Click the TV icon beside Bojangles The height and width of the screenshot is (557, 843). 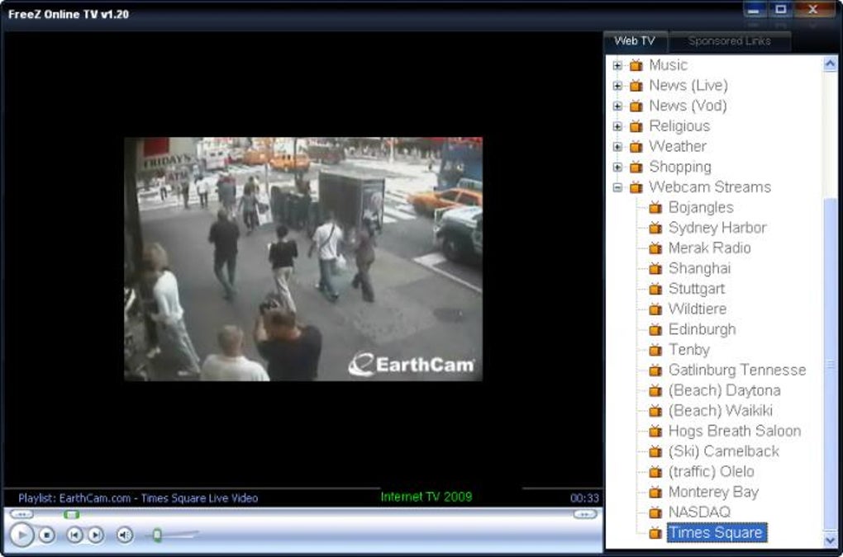(x=655, y=208)
